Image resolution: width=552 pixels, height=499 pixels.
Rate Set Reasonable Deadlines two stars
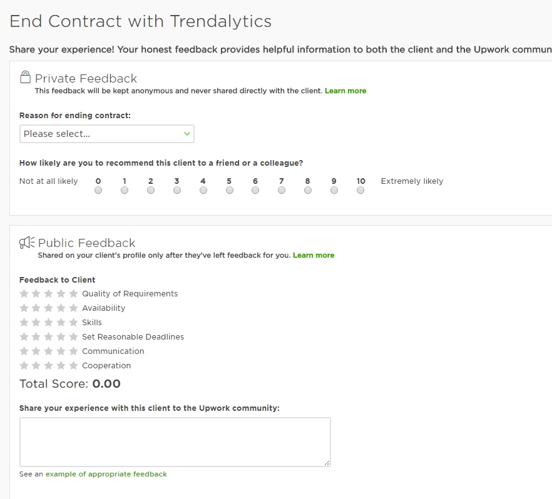(x=36, y=336)
